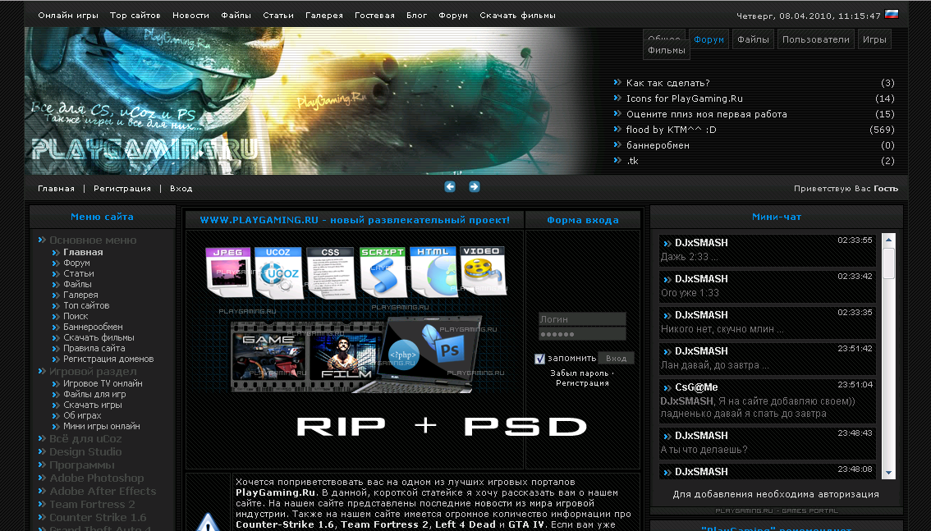The image size is (931, 531).
Task: Click Главная in the navigation bar
Action: [x=57, y=189]
